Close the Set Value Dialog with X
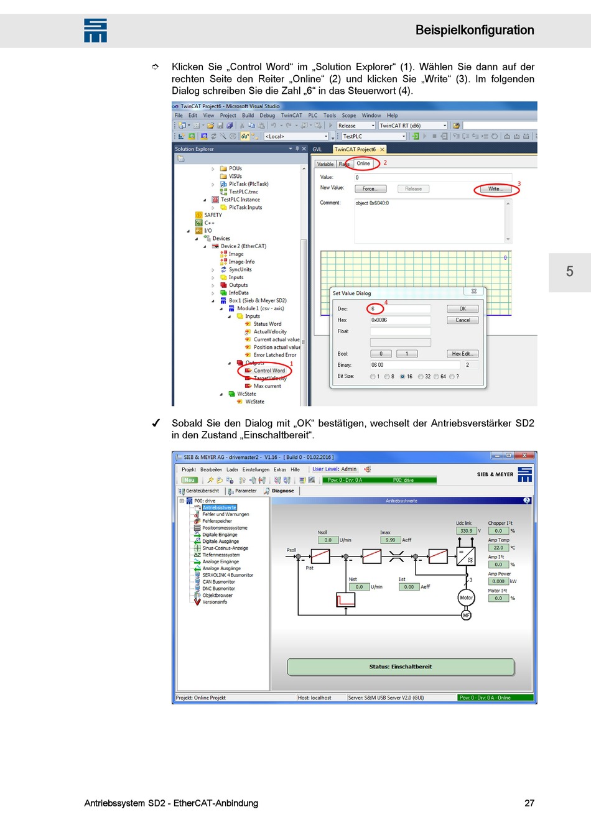The height and width of the screenshot is (835, 591). pyautogui.click(x=474, y=292)
